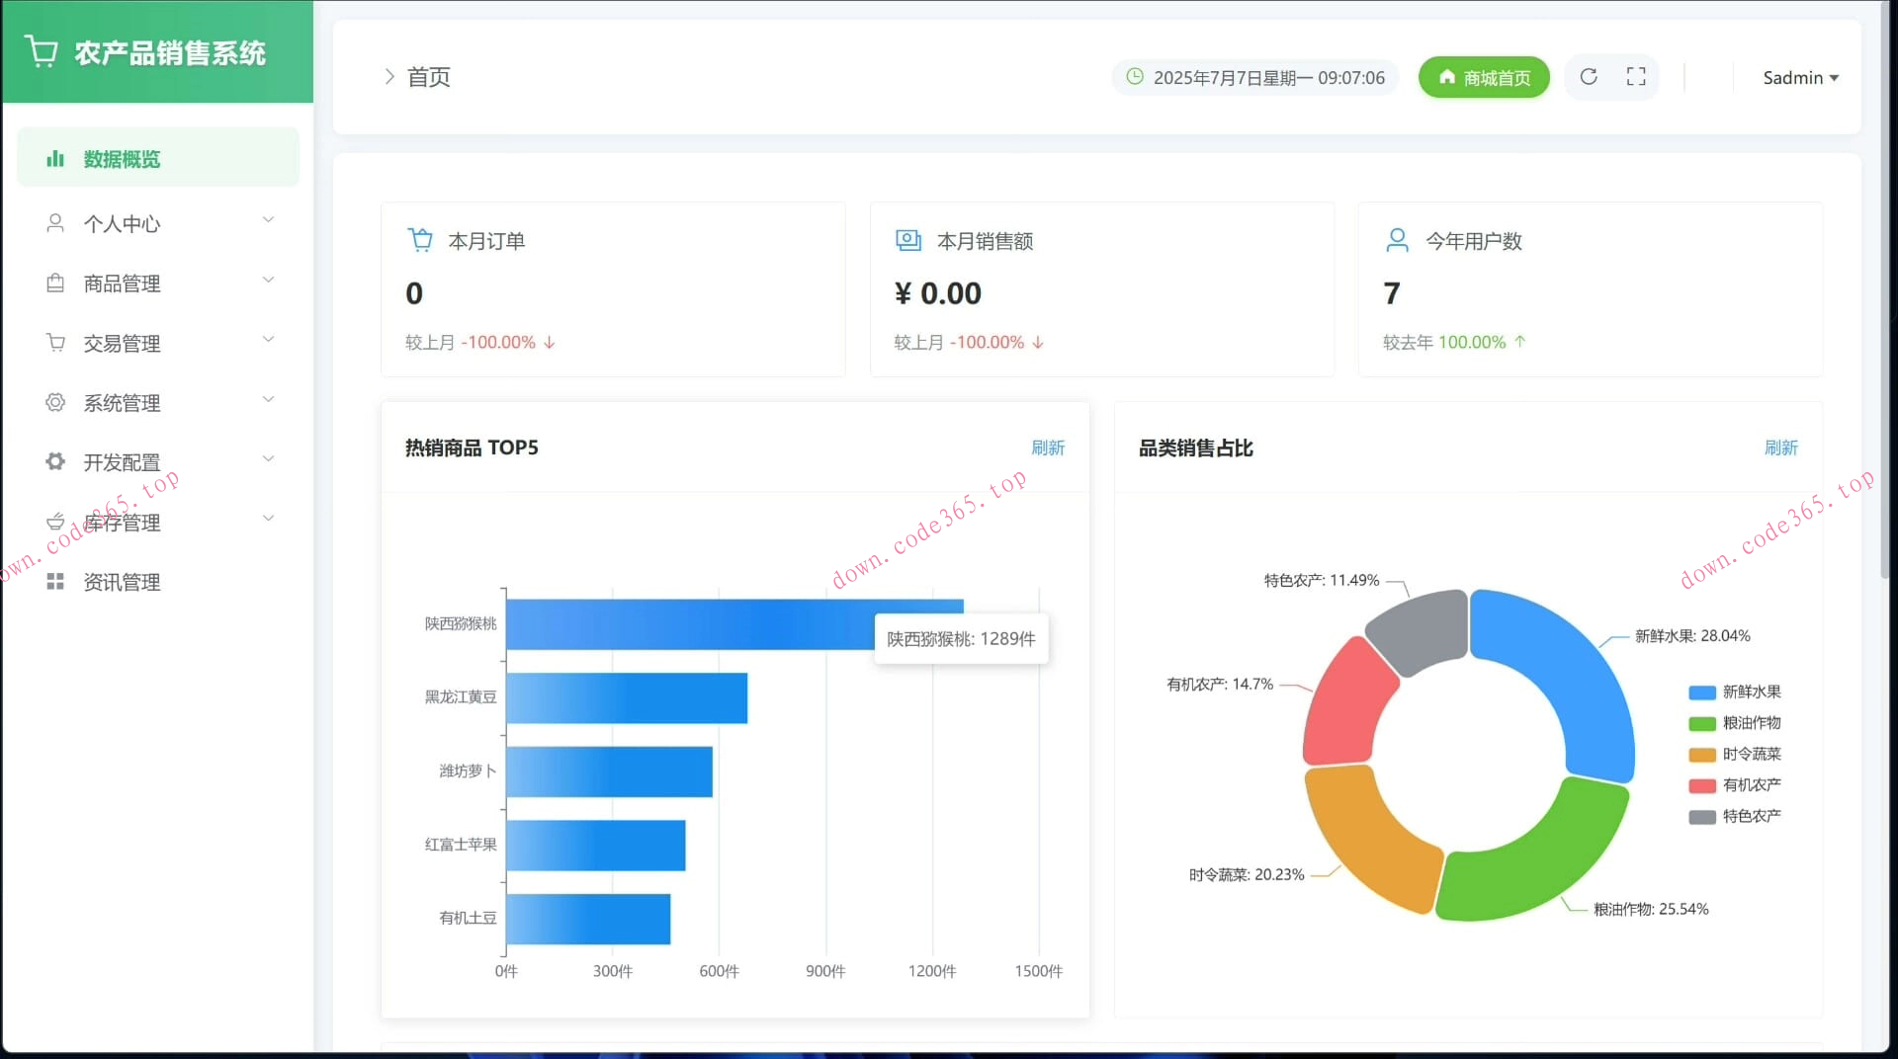Toggle 时令蔬菜 legend entry
The image size is (1898, 1059).
coord(1735,755)
